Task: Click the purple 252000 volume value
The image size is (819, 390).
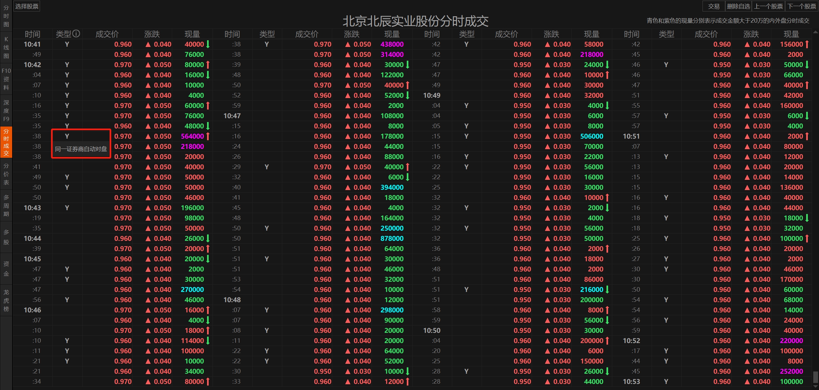Action: coord(791,371)
